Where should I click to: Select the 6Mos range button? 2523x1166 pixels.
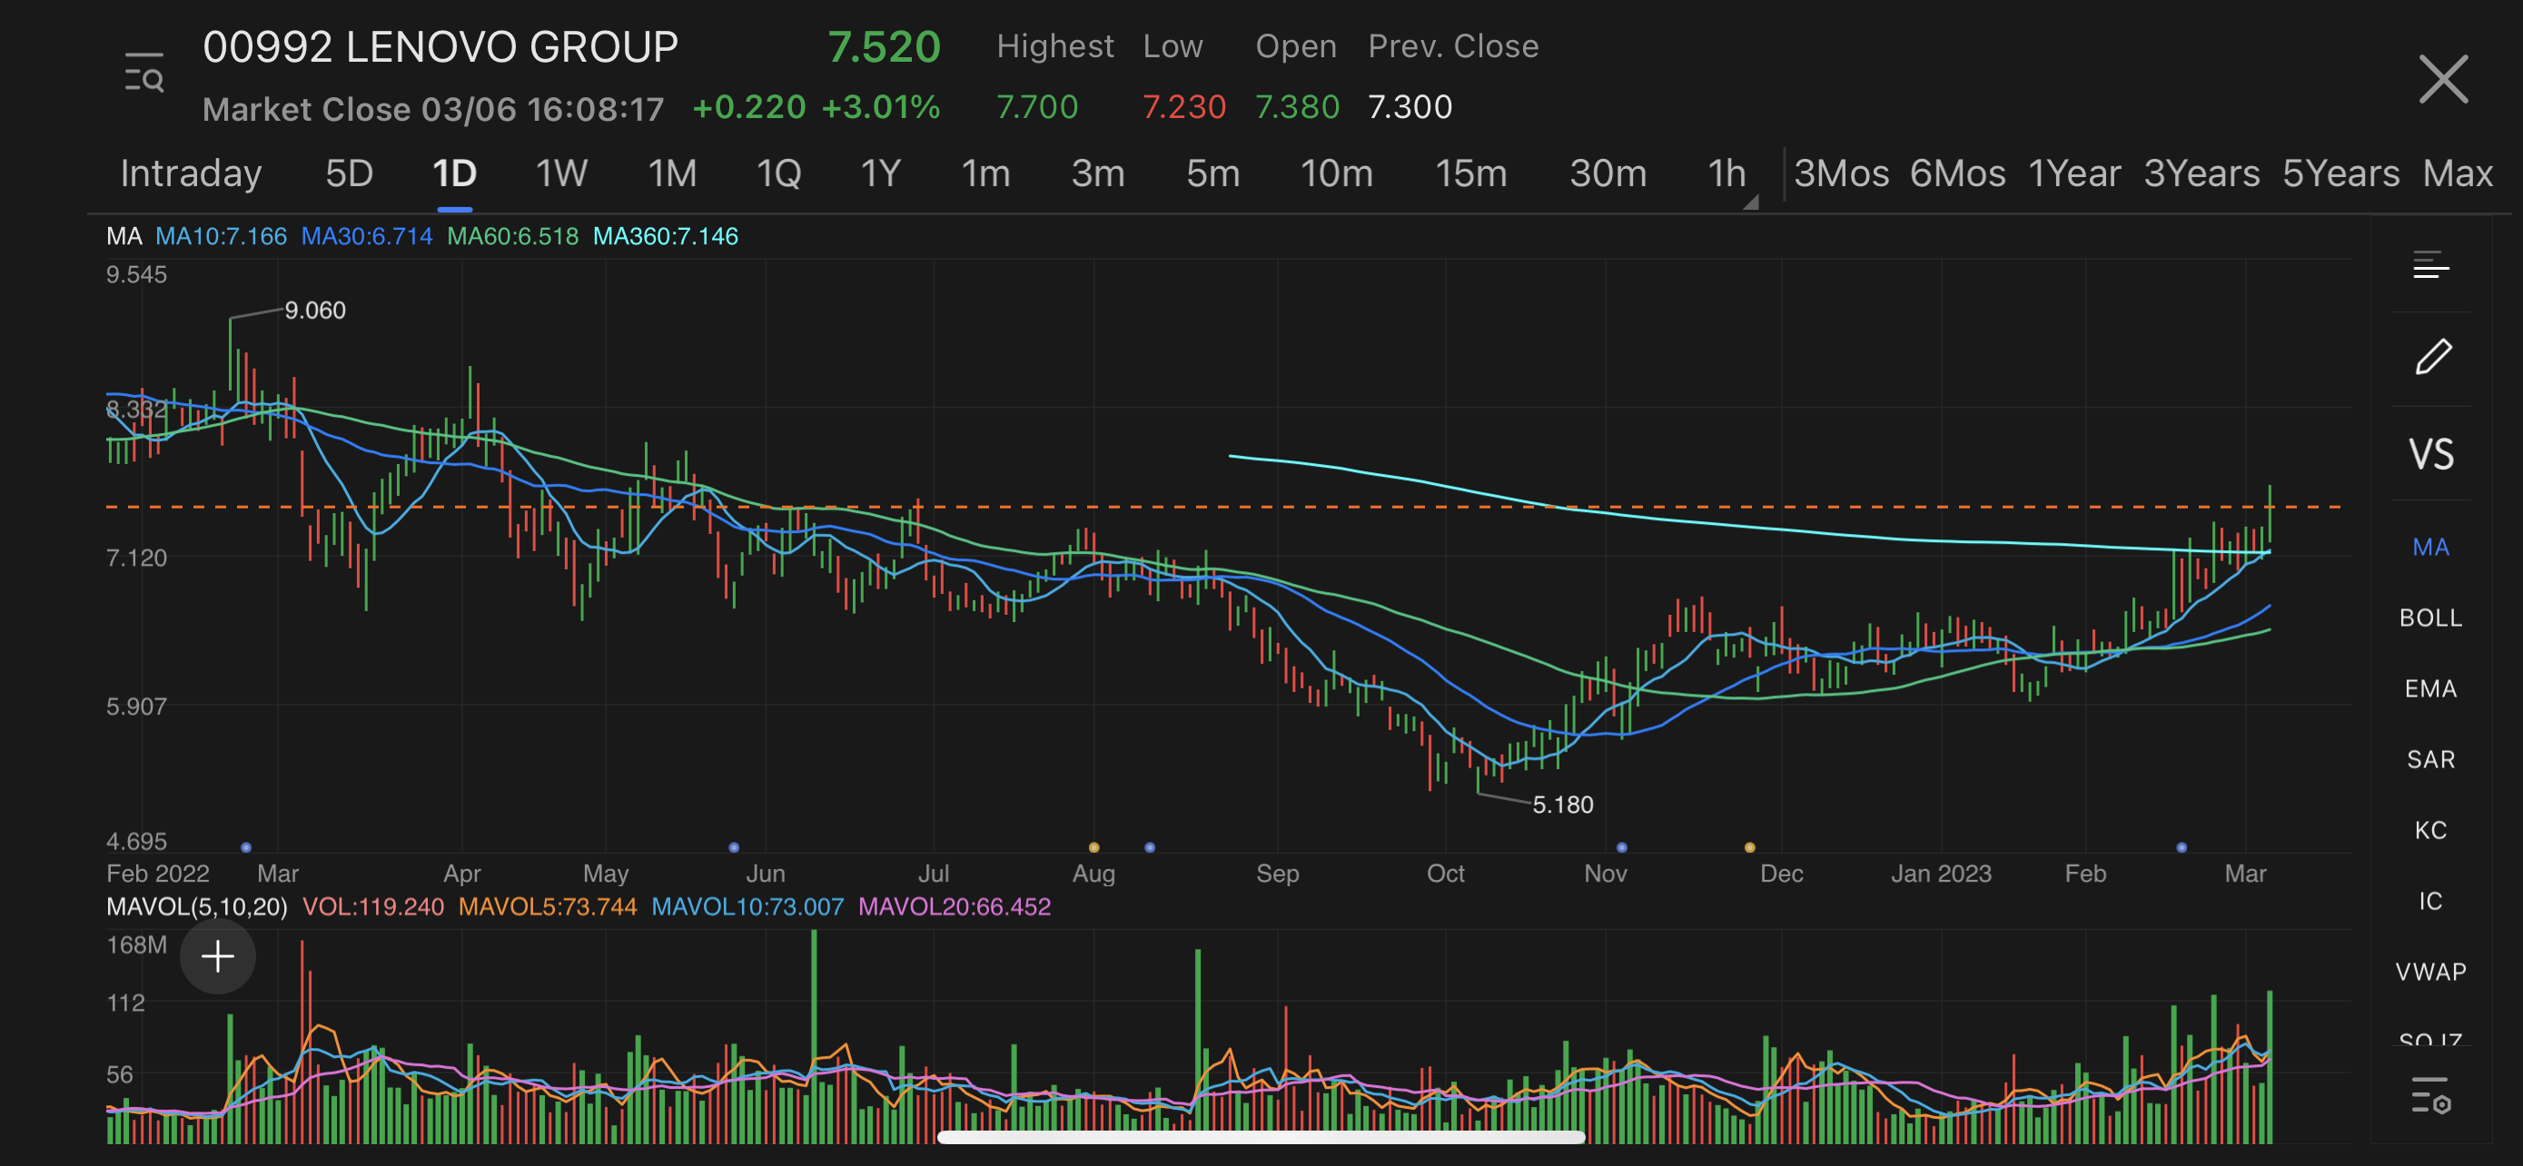point(1957,173)
